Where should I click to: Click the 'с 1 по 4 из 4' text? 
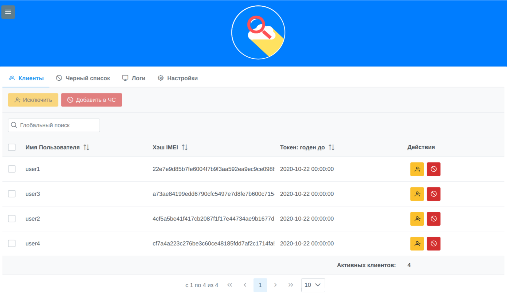point(202,285)
